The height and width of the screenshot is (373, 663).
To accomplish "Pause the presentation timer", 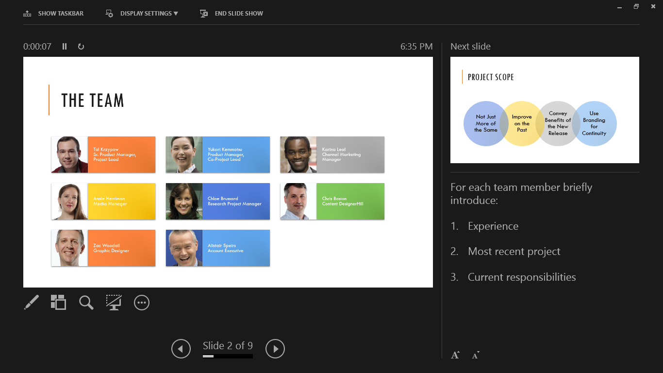I will [x=65, y=47].
